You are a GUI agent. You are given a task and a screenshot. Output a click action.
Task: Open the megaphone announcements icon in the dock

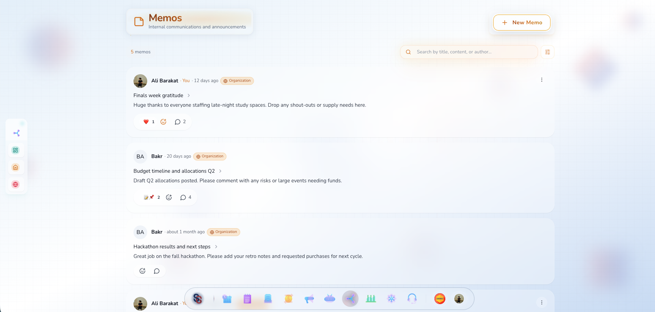(309, 298)
